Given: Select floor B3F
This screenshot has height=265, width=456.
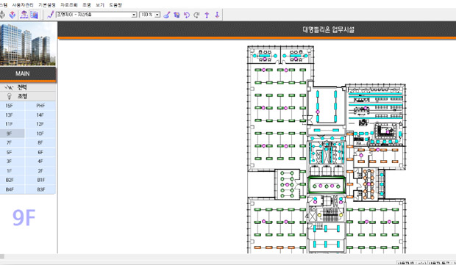Looking at the screenshot, I should coord(40,189).
